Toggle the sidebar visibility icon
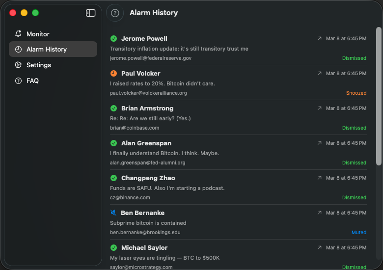Image resolution: width=383 pixels, height=270 pixels. tap(90, 13)
